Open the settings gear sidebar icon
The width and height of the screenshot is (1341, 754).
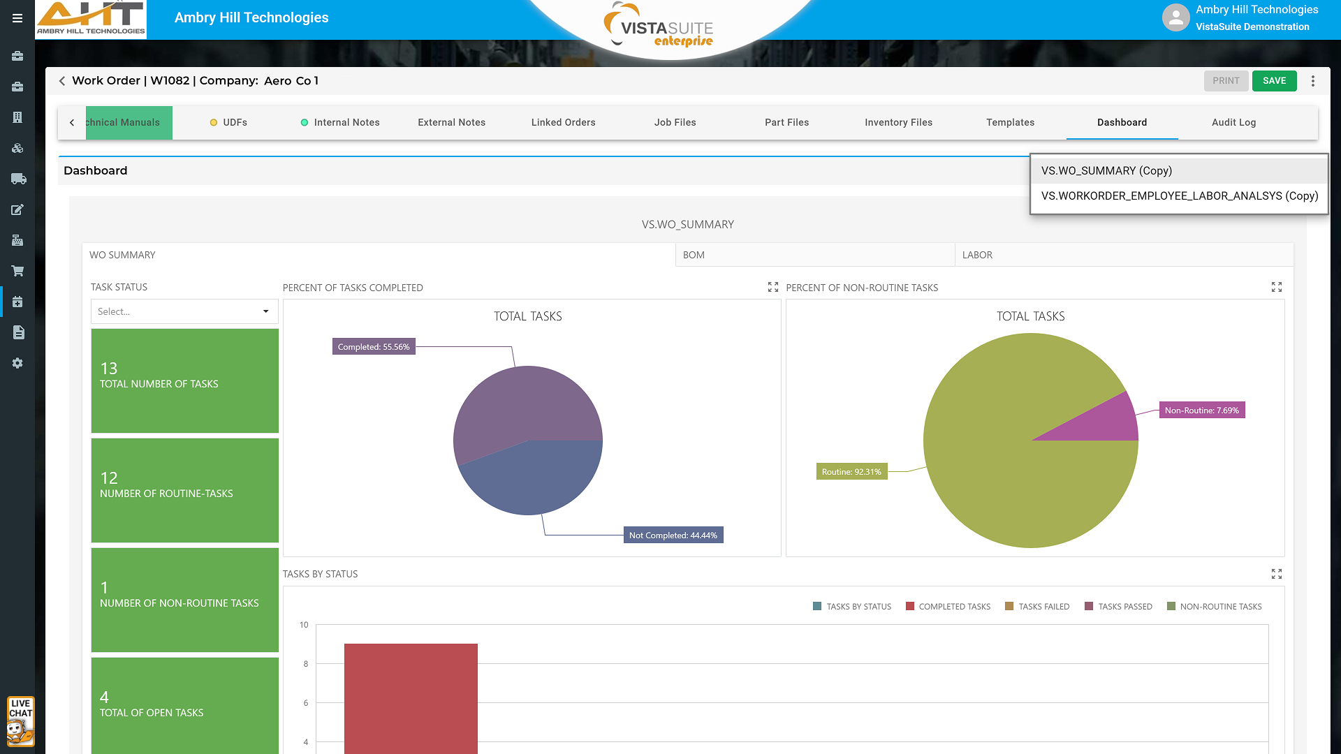tap(18, 363)
